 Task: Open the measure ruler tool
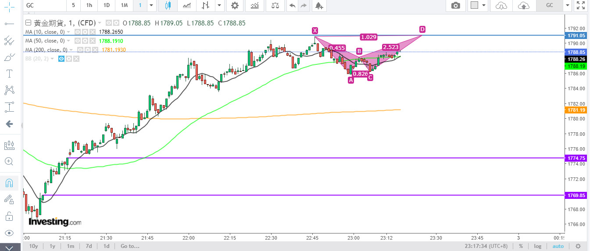[x=9, y=145]
